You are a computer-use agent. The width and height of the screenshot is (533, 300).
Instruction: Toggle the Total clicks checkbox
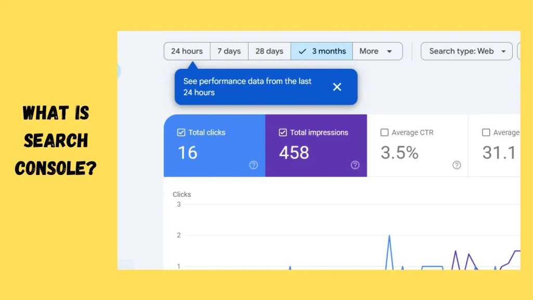click(181, 133)
